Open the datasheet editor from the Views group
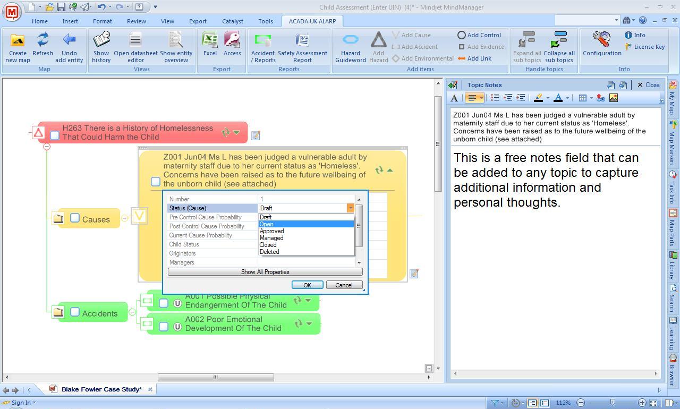This screenshot has height=409, width=680. click(x=135, y=47)
